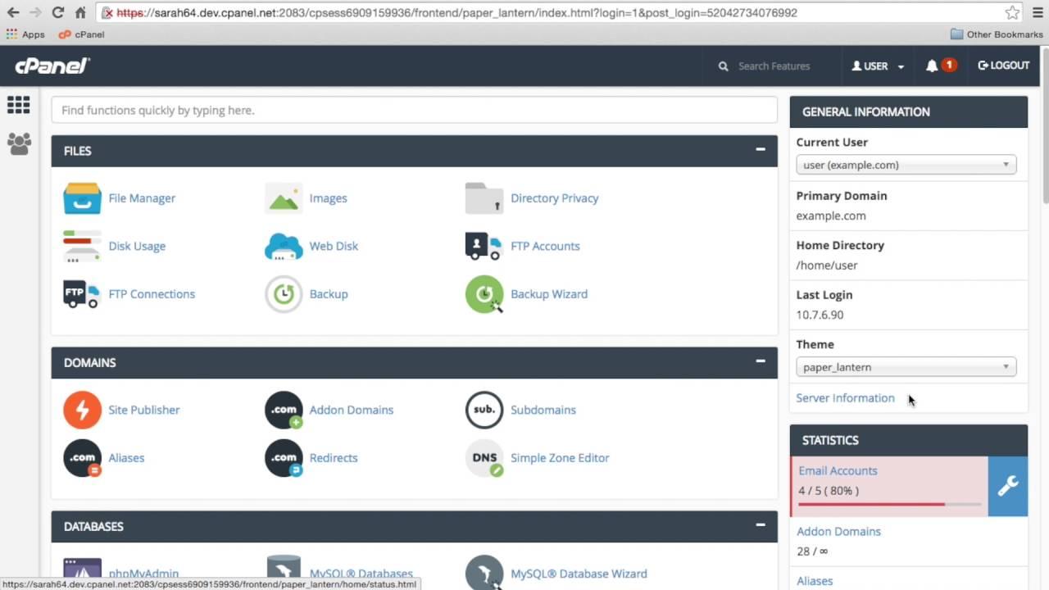Open the Theme paper_lantern dropdown

tap(906, 367)
